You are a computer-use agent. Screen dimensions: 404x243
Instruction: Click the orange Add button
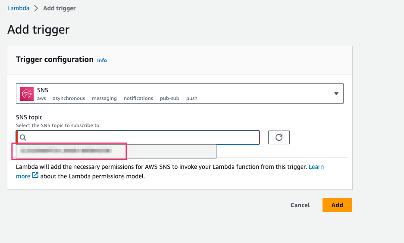point(337,205)
